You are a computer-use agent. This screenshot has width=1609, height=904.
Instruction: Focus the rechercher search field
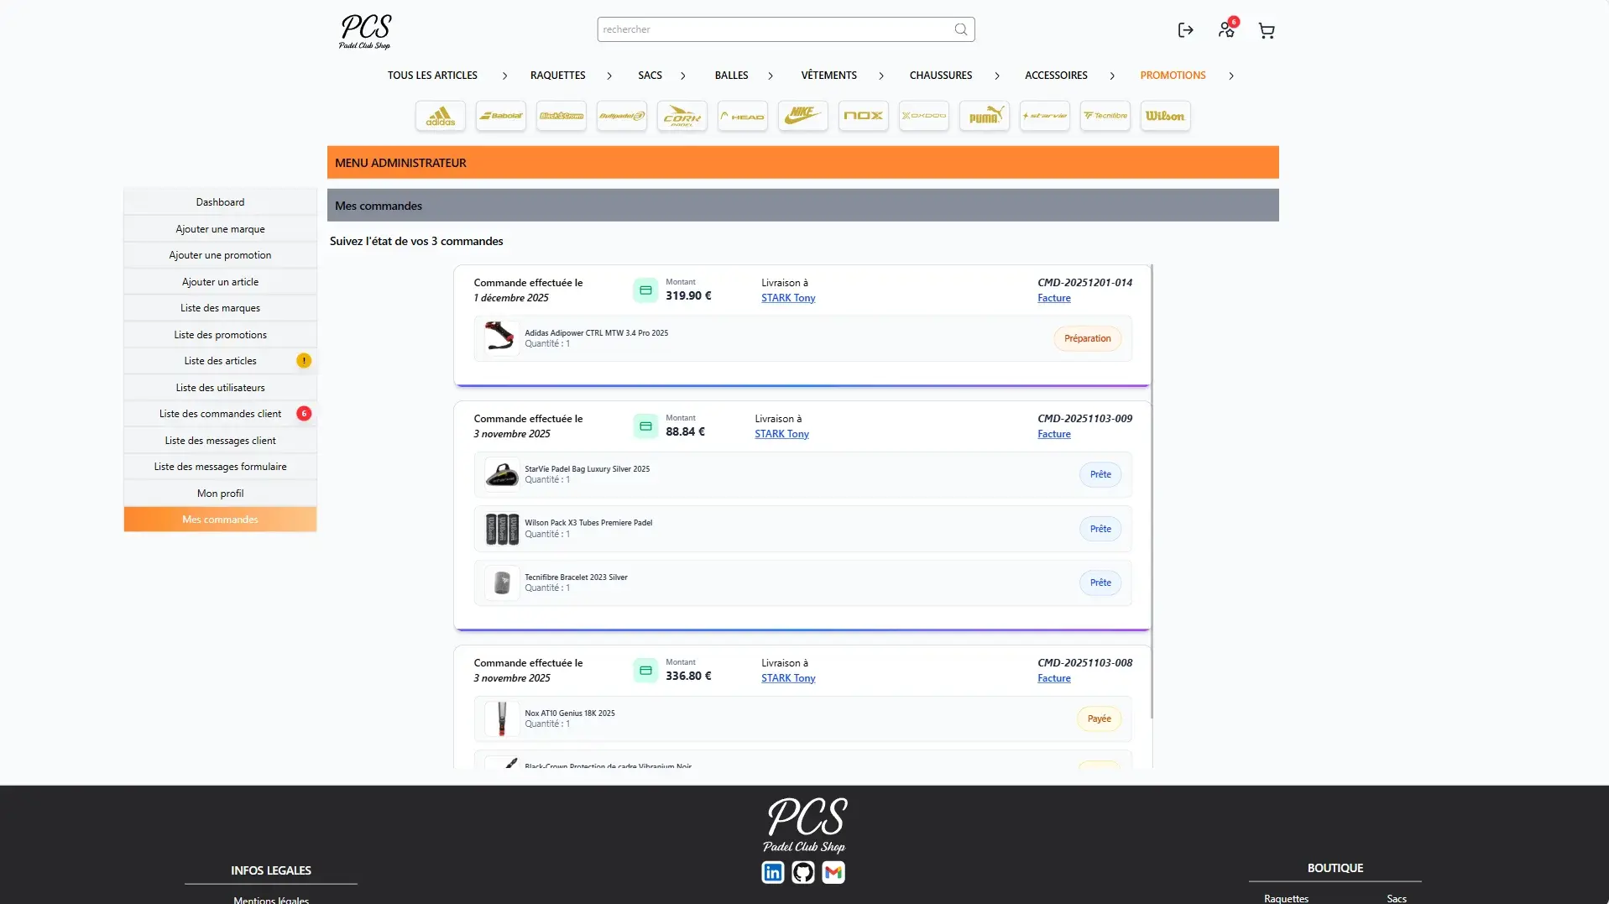pyautogui.click(x=786, y=29)
